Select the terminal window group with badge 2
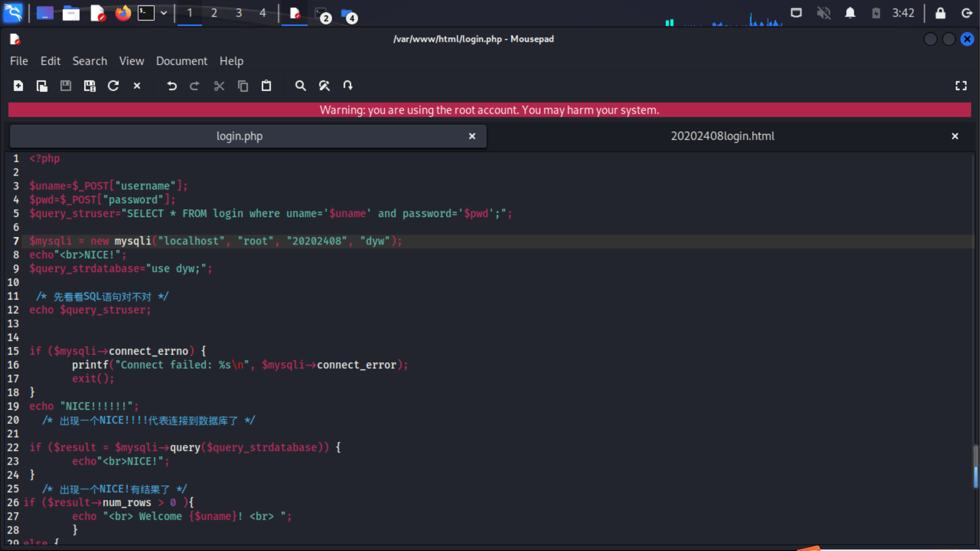Image resolution: width=980 pixels, height=551 pixels. click(323, 15)
